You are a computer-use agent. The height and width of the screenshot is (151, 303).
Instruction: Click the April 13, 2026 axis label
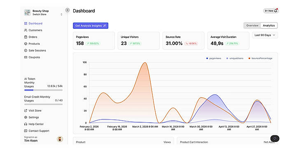coord(229,128)
